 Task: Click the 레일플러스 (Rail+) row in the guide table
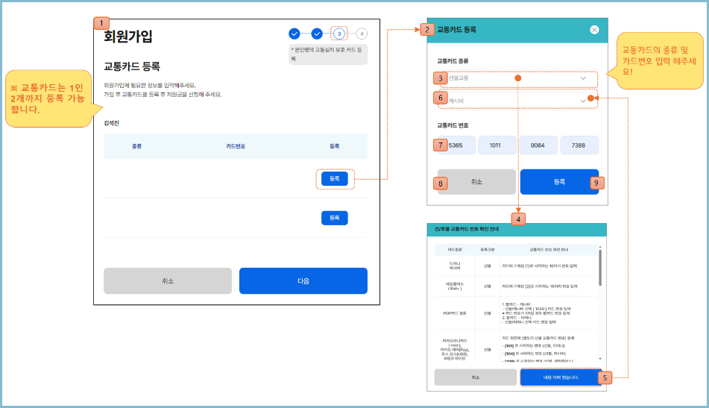click(x=516, y=286)
